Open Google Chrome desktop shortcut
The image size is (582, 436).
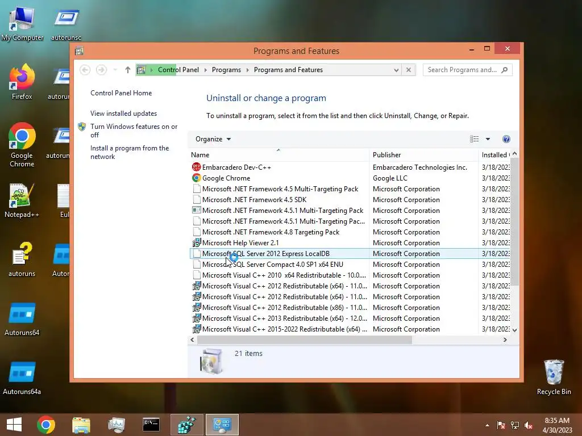(22, 145)
